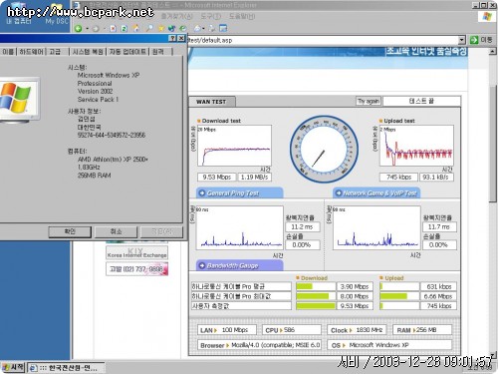The image size is (498, 374).
Task: Click the round speed gauge dial
Action: [x=324, y=149]
